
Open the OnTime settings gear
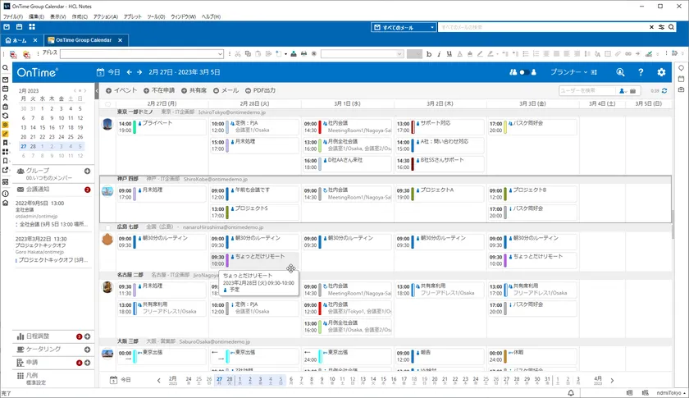click(661, 72)
